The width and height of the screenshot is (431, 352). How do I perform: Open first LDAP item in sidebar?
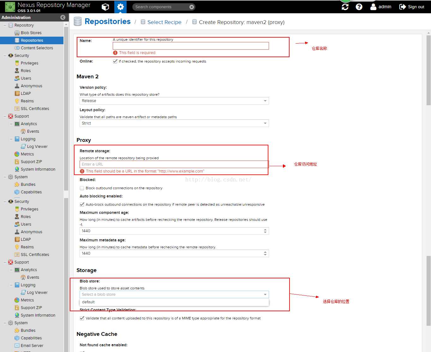tap(26, 94)
